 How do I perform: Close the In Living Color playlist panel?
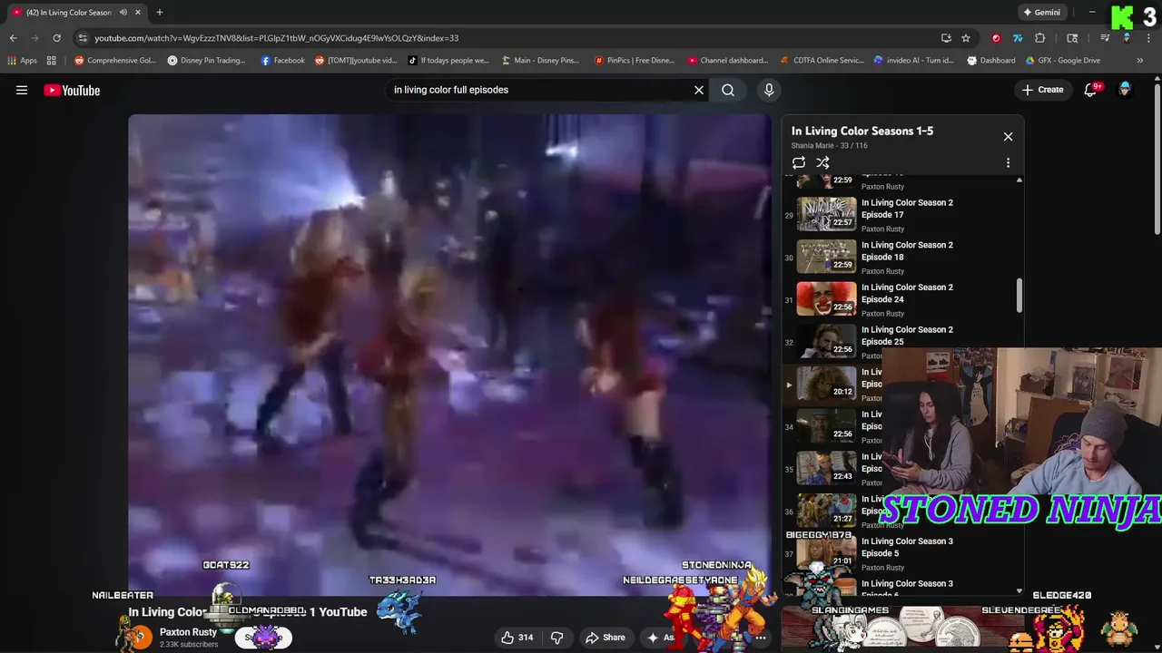click(x=1008, y=136)
